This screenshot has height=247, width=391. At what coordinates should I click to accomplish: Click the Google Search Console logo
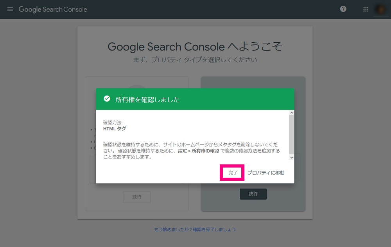click(53, 9)
